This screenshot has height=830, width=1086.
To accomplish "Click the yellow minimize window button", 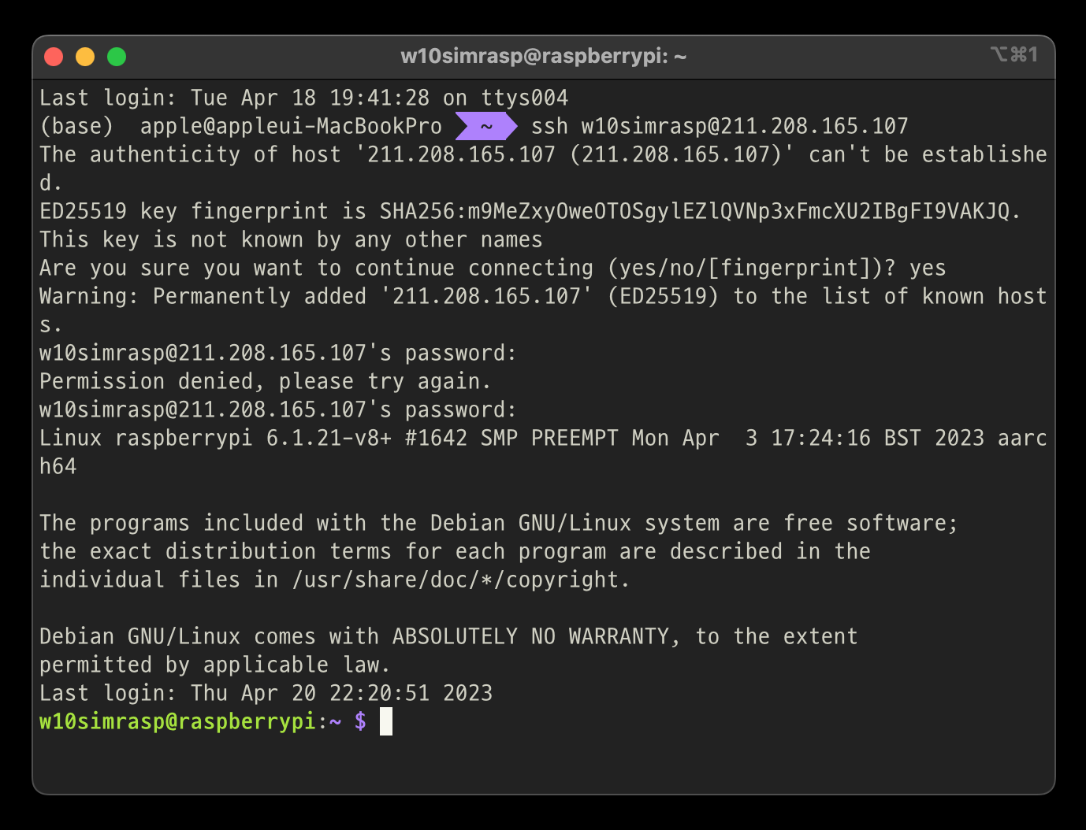I will pyautogui.click(x=85, y=57).
